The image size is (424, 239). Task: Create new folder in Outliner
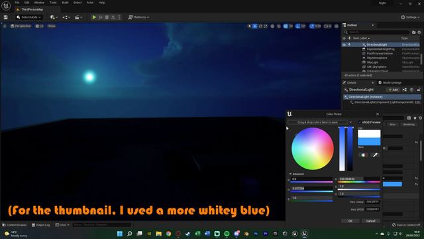pos(413,32)
